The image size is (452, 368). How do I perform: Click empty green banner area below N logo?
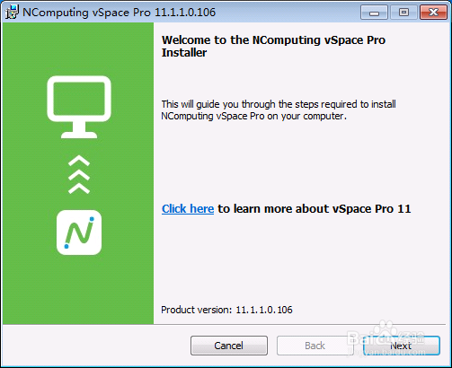click(x=79, y=289)
